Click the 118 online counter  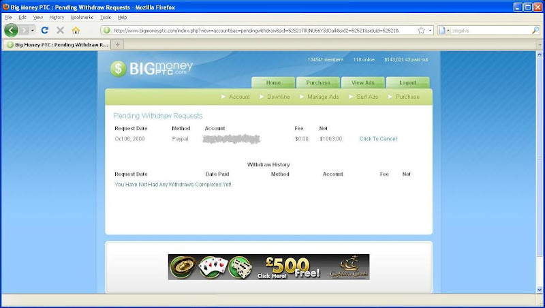(x=364, y=60)
